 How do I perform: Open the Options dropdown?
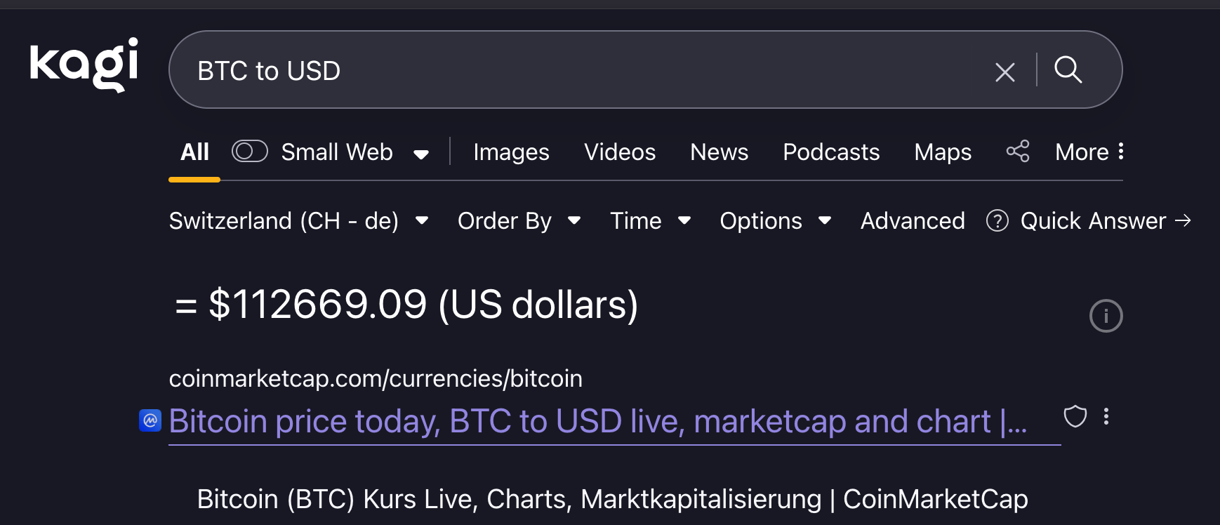point(775,221)
